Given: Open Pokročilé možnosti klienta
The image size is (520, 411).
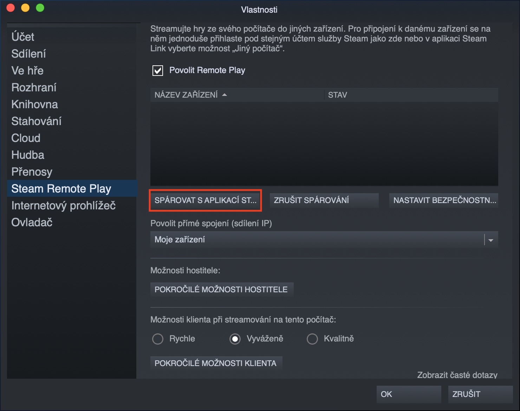Looking at the screenshot, I should click(216, 363).
